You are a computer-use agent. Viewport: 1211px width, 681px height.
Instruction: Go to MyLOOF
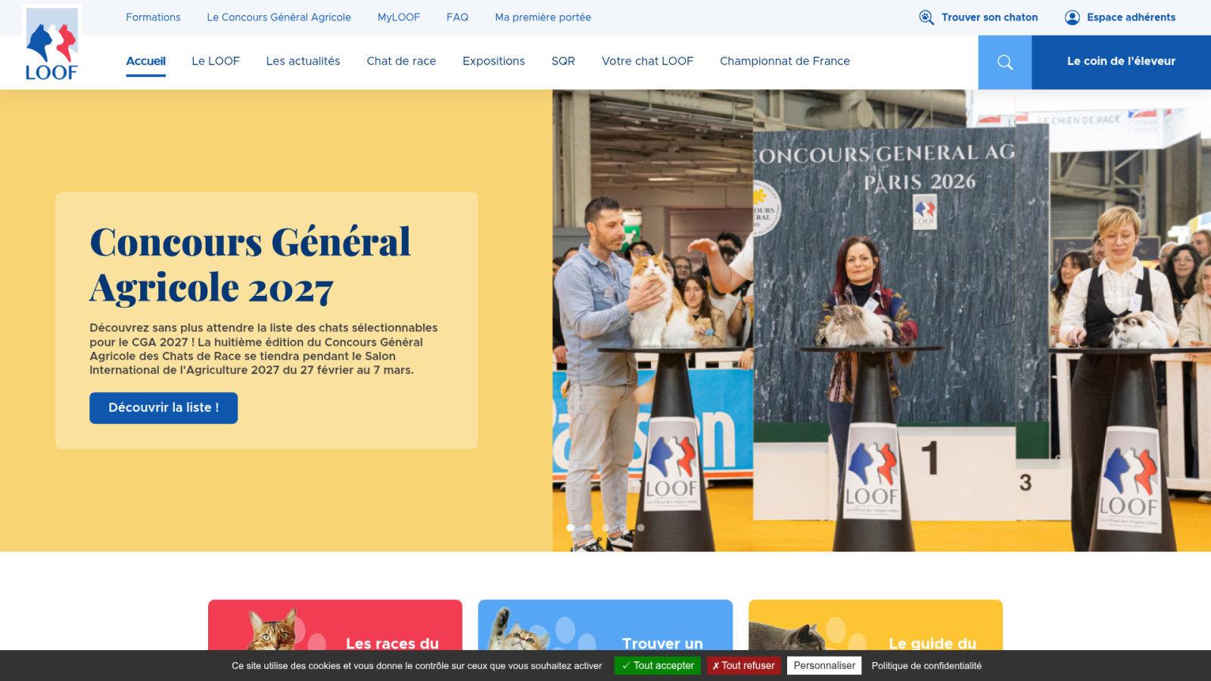[x=399, y=17]
